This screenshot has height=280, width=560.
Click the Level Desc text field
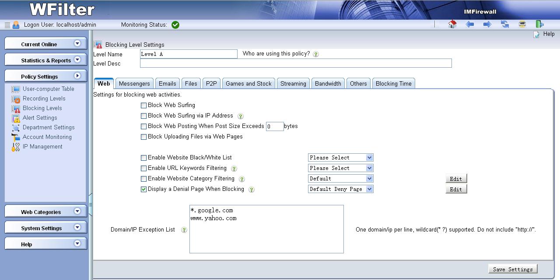295,63
